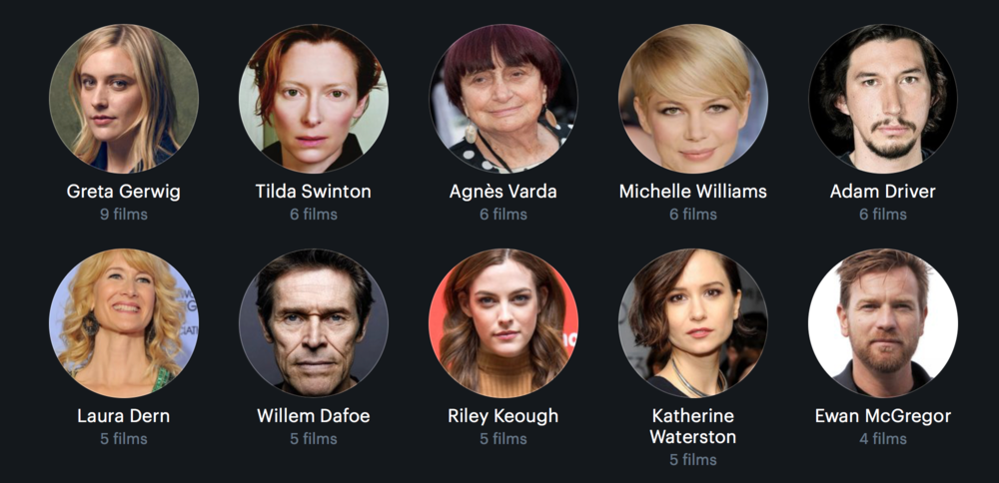The height and width of the screenshot is (483, 999).
Task: Open the Tilda Swinton name link
Action: coord(314,192)
